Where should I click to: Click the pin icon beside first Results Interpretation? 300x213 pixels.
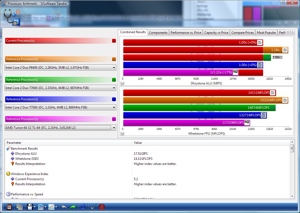(13, 164)
